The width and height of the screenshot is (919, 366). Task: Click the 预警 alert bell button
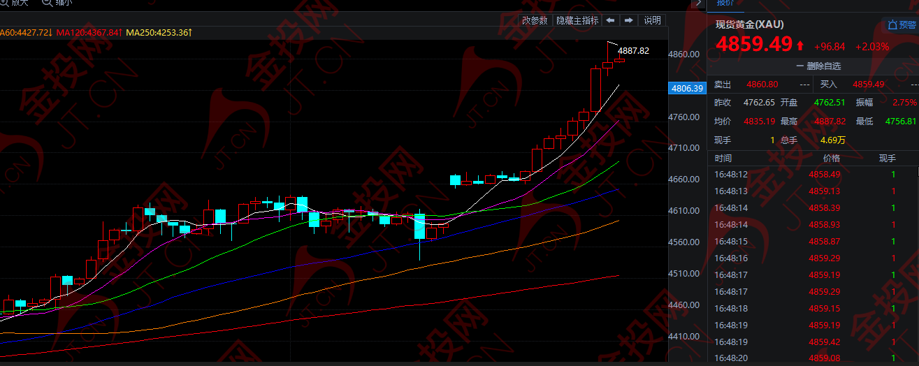(x=902, y=25)
